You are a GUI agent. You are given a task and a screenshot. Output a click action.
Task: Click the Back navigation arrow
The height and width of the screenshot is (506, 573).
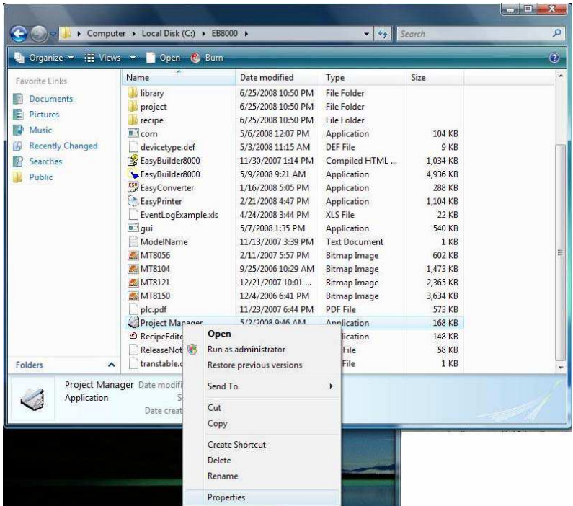click(x=19, y=34)
